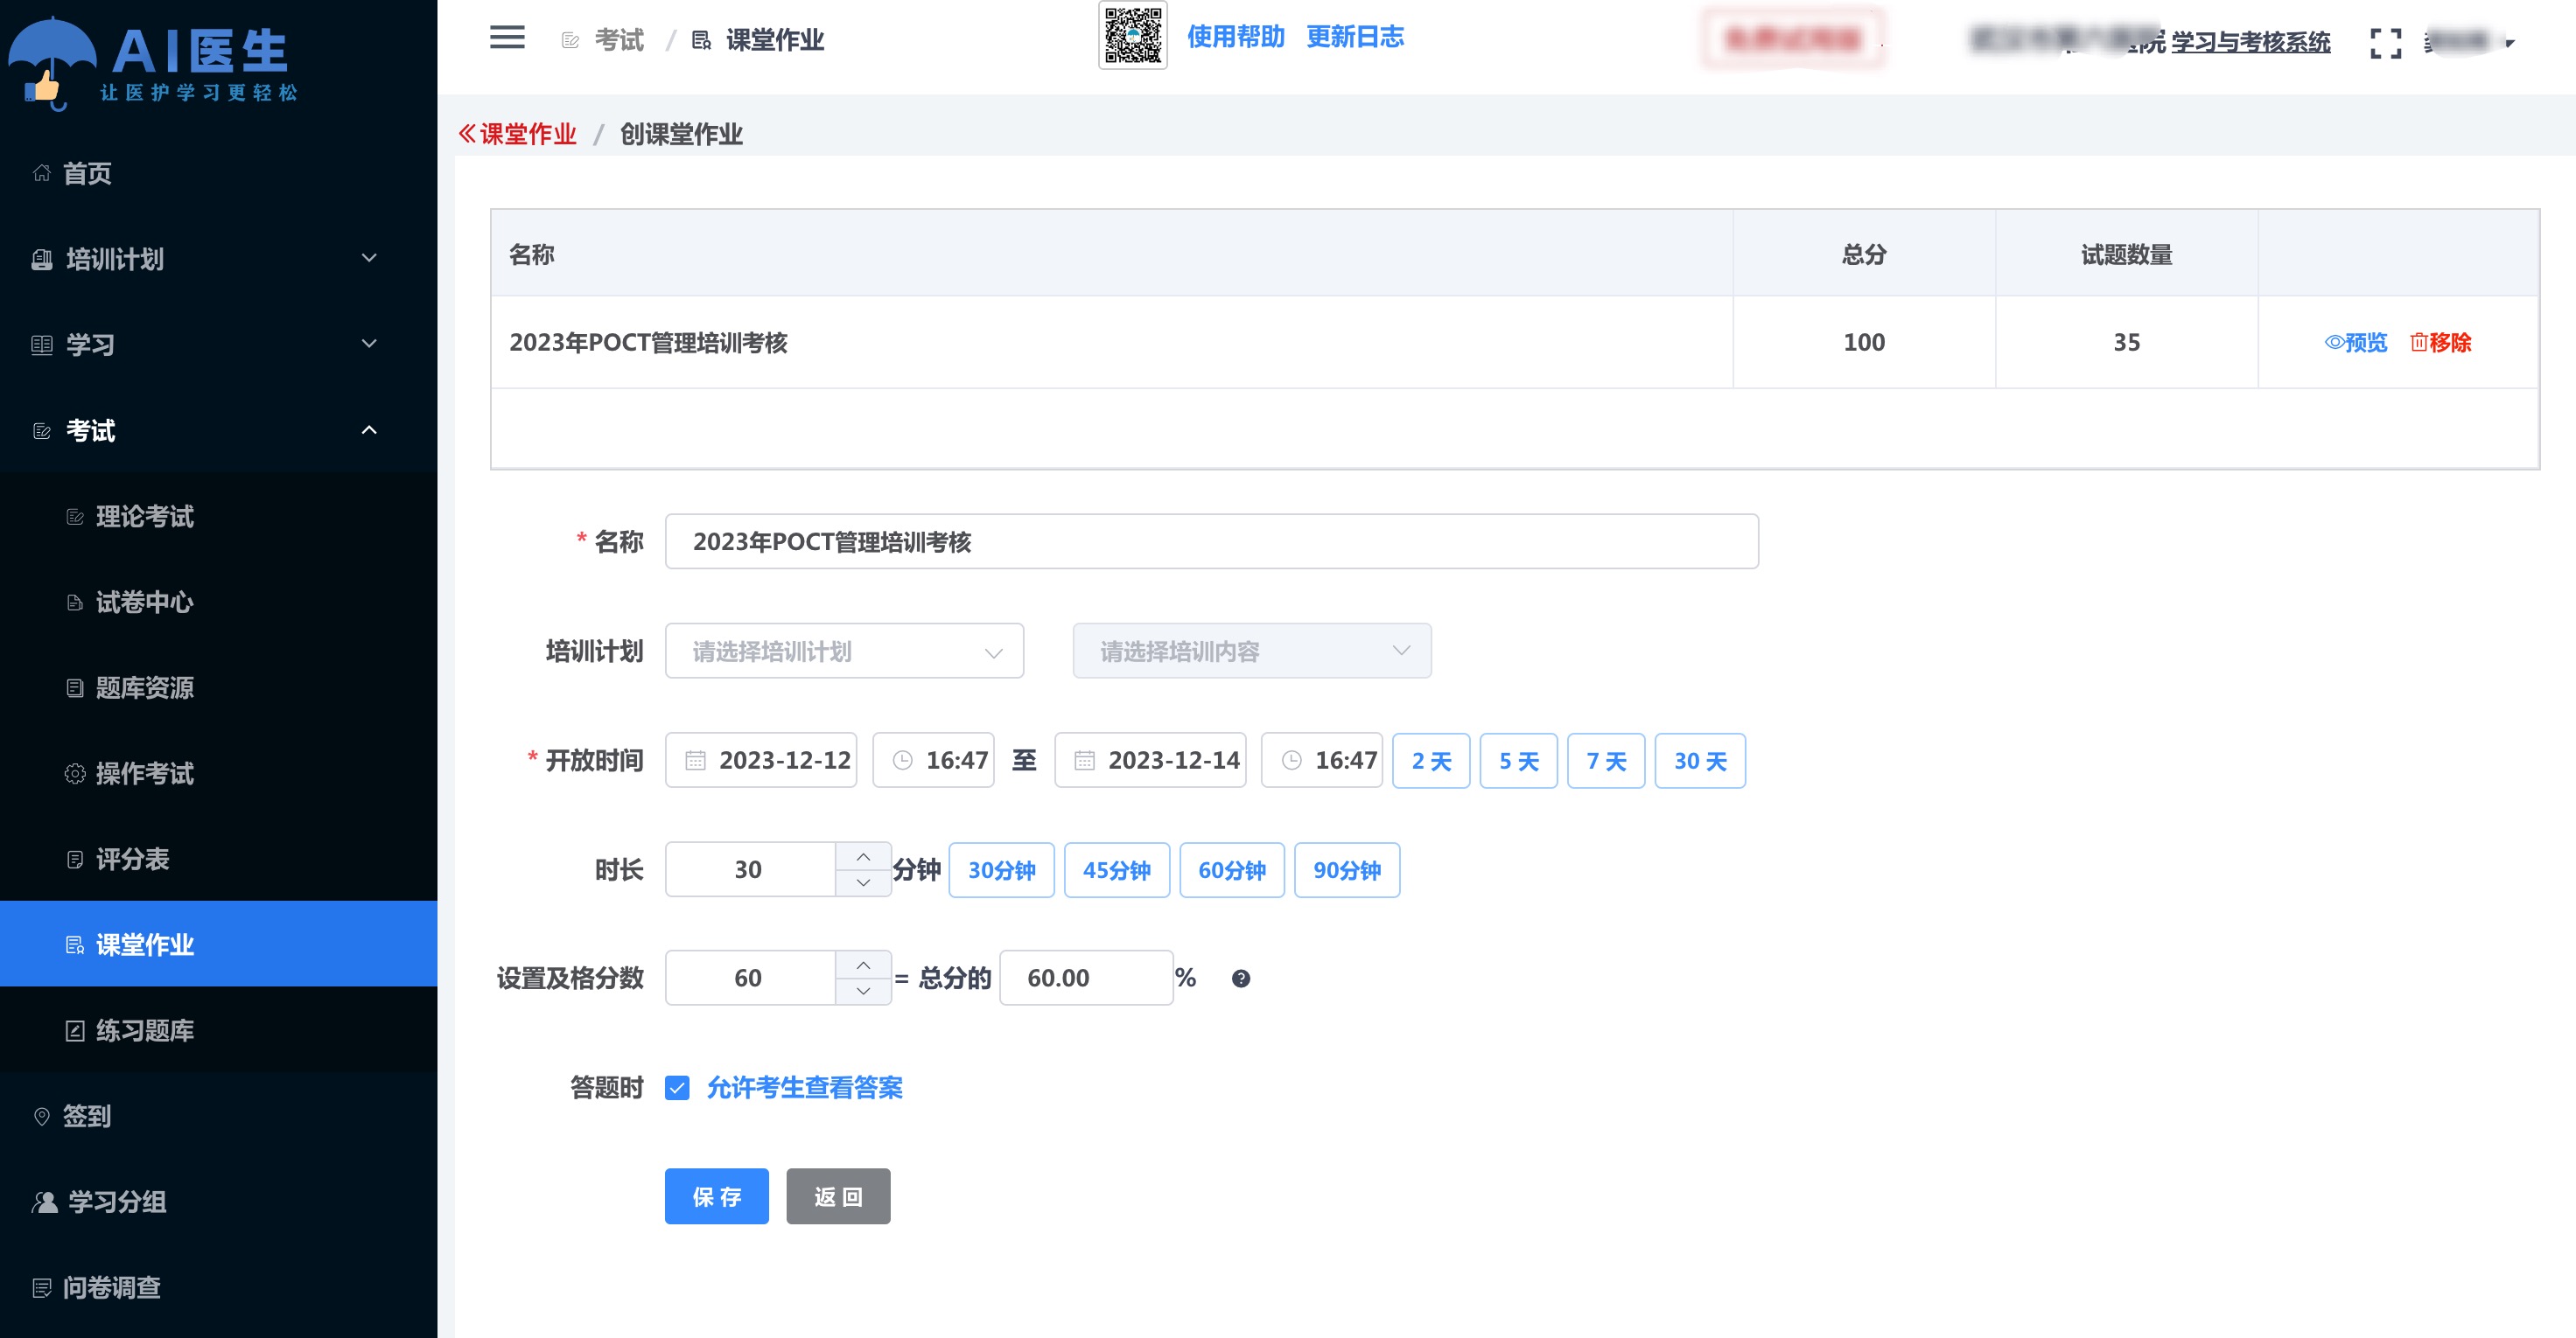Open the 使用帮助 link
The width and height of the screenshot is (2576, 1338).
coord(1235,37)
